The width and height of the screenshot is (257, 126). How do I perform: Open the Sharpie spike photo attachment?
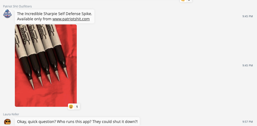tap(46, 66)
